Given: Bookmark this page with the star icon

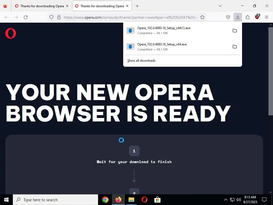Looking at the screenshot, I should coord(202,17).
